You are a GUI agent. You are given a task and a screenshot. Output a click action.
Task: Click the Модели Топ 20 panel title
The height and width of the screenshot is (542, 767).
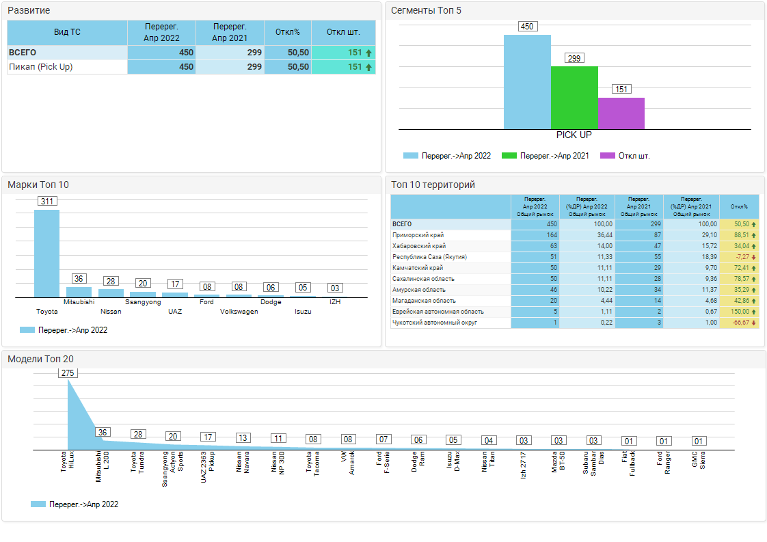click(40, 359)
